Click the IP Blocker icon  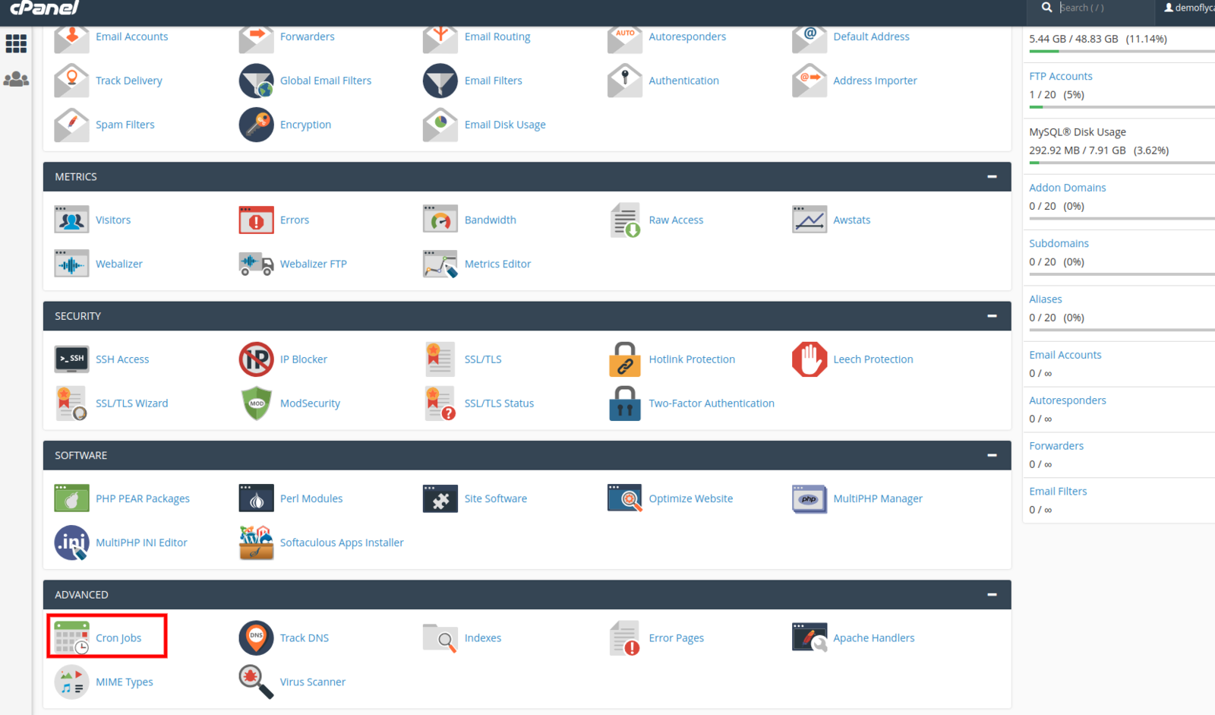(256, 359)
